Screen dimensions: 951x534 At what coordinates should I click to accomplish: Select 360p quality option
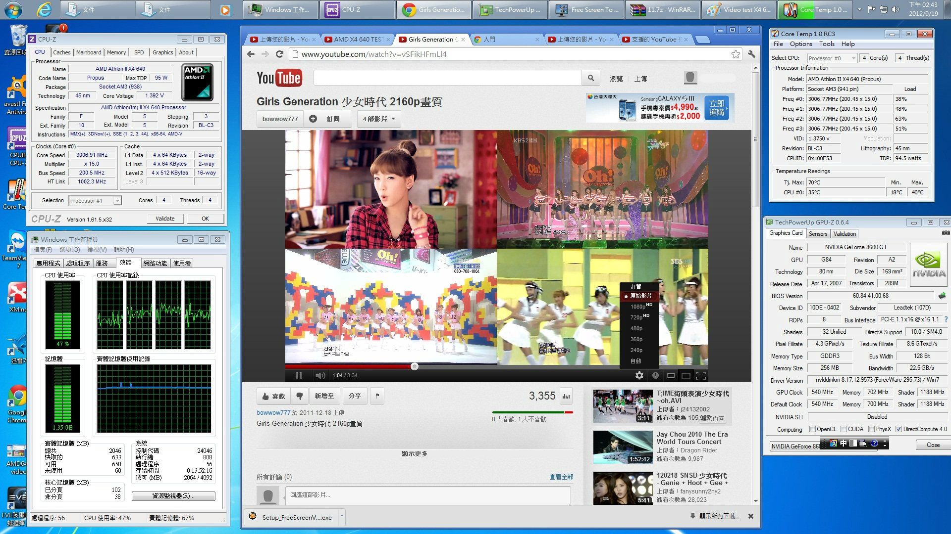pyautogui.click(x=639, y=339)
